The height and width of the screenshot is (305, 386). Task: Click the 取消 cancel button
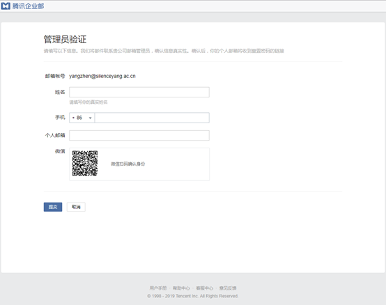[x=76, y=207]
